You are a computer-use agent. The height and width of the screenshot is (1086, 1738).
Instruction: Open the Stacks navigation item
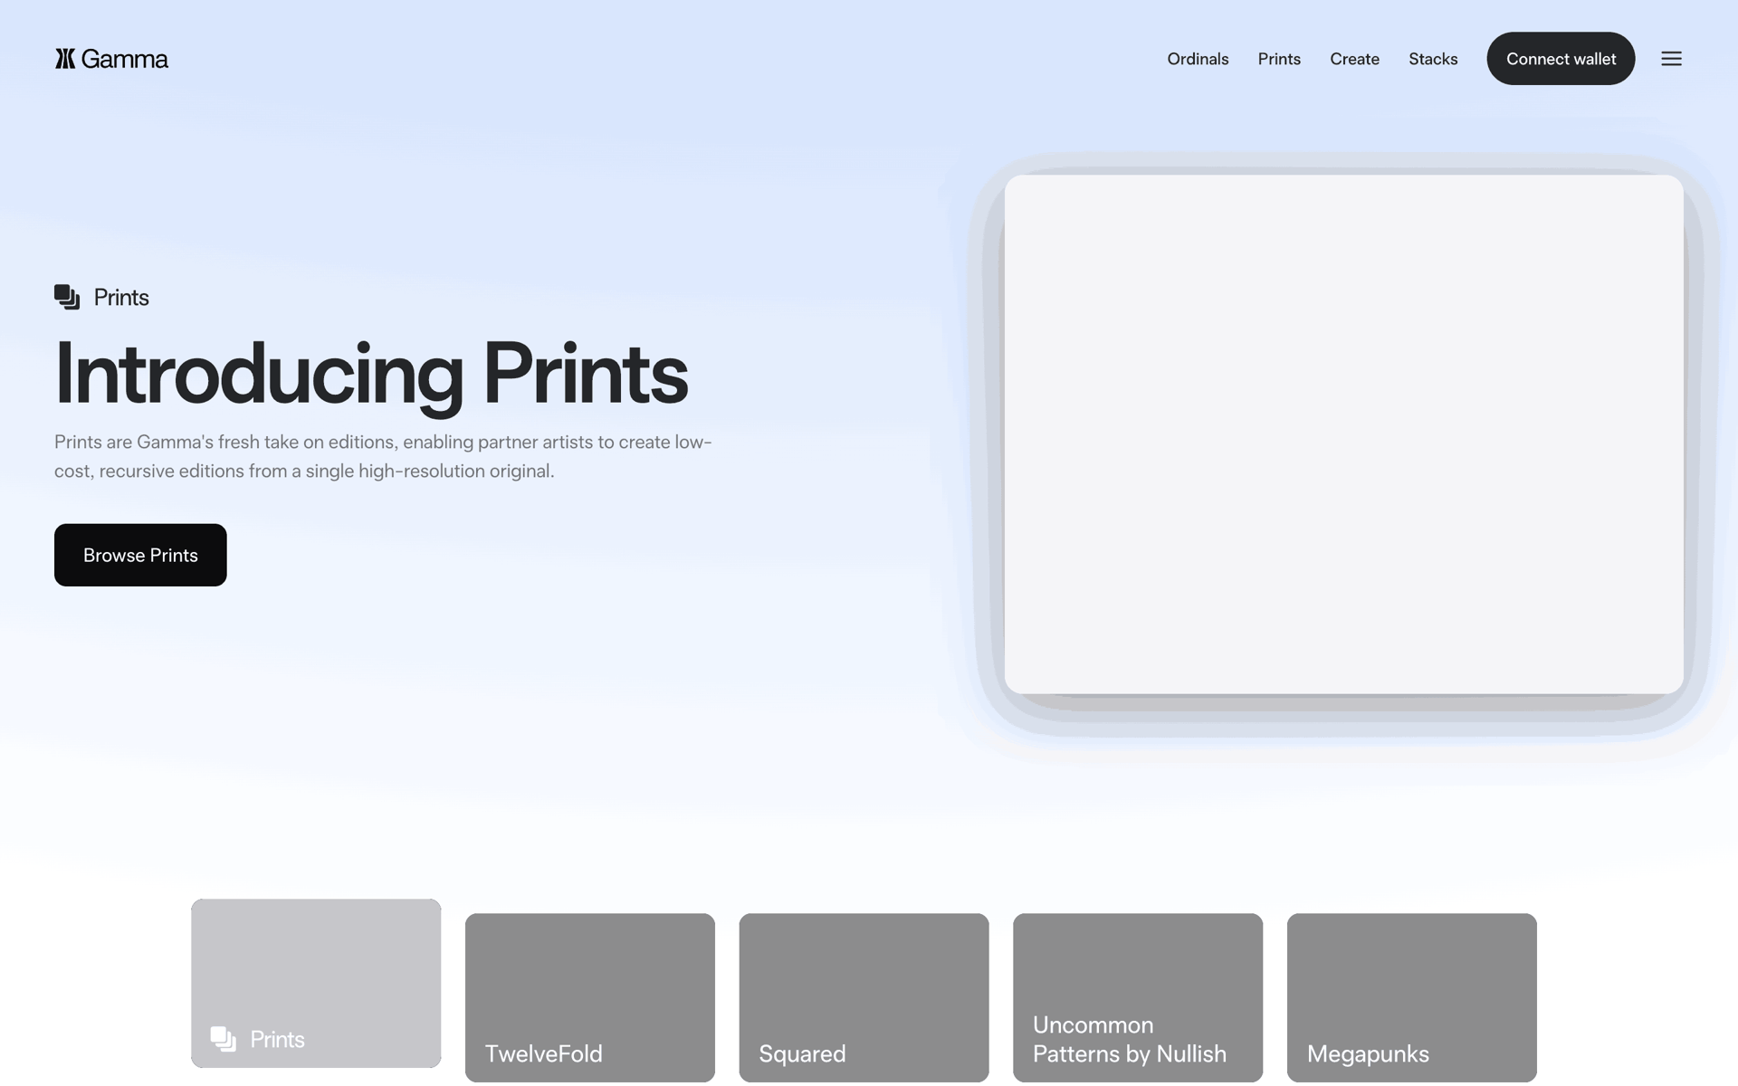[x=1433, y=59]
